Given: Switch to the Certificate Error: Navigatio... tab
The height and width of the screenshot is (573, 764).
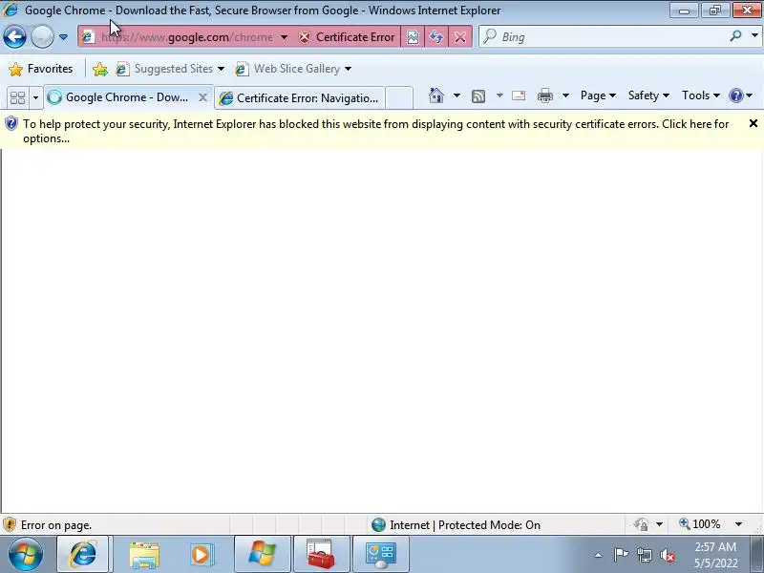Looking at the screenshot, I should (x=300, y=98).
